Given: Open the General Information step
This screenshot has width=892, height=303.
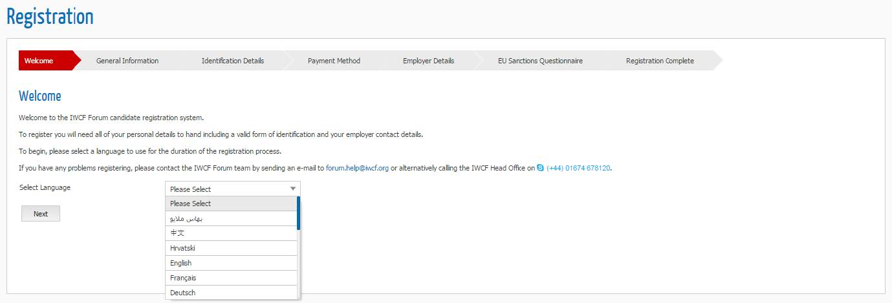Looking at the screenshot, I should [127, 61].
